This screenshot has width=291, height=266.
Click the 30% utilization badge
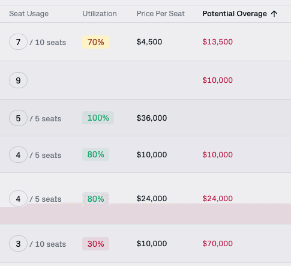pos(95,244)
